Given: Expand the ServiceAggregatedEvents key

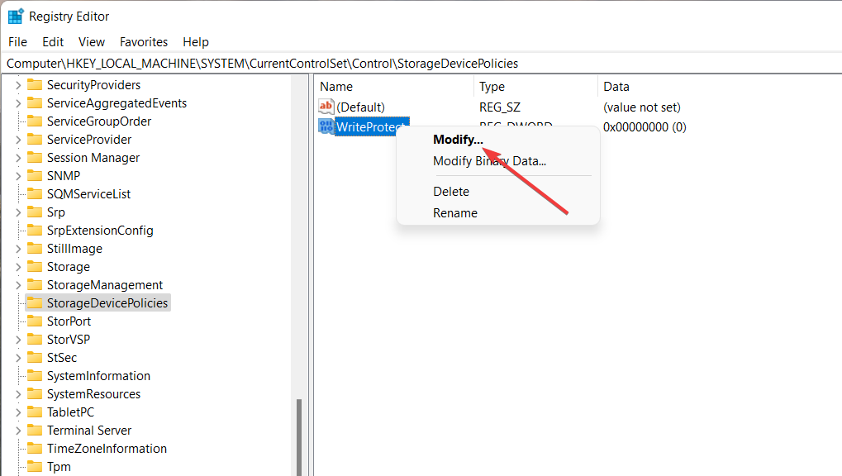Looking at the screenshot, I should coord(17,103).
